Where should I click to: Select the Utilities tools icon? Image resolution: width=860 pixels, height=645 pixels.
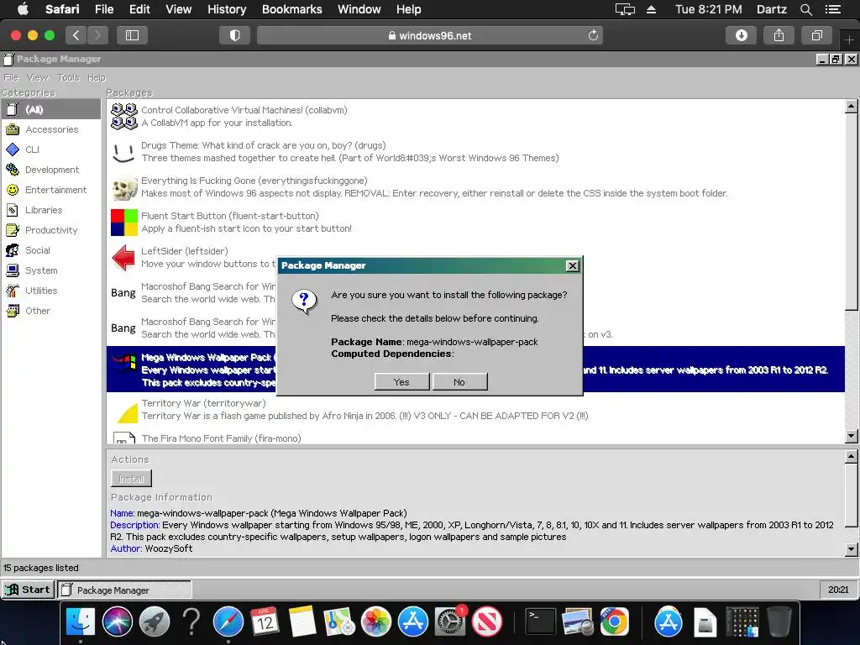tap(13, 291)
